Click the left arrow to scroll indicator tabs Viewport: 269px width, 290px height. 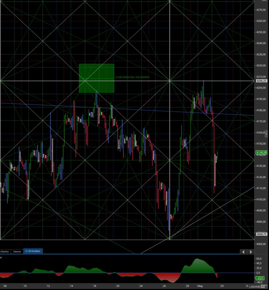pyautogui.click(x=243, y=252)
